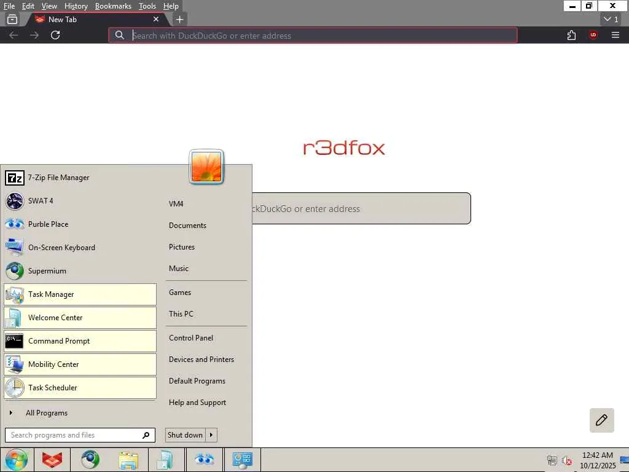Close the New Tab tab
The width and height of the screenshot is (629, 472).
pos(156,19)
